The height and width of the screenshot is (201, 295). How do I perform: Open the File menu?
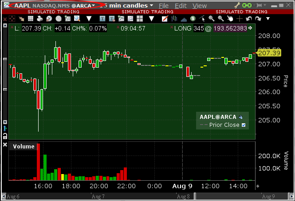click(164, 6)
